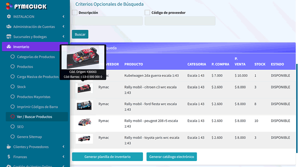Click the PymeClick logo
The width and height of the screenshot is (298, 167).
[x=26, y=6]
